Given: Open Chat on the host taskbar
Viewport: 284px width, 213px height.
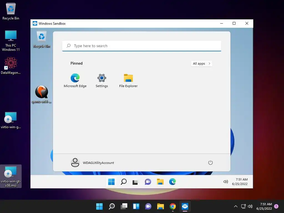Looking at the screenshot, I should [x=148, y=206].
